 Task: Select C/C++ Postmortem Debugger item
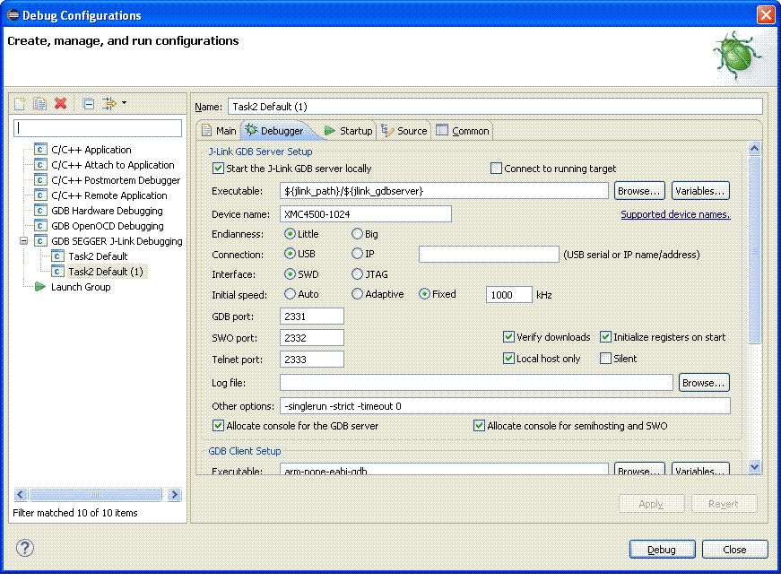click(116, 180)
